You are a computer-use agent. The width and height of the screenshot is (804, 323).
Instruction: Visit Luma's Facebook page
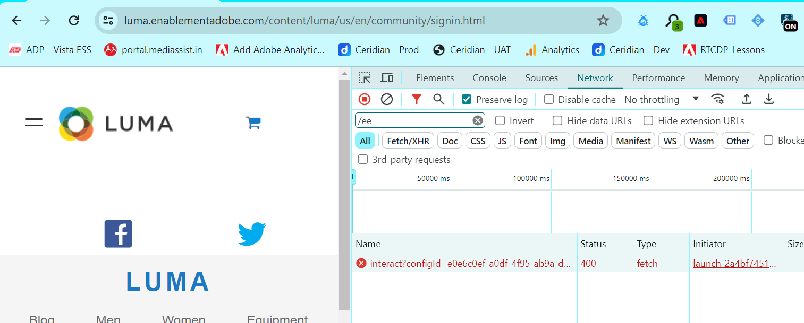[118, 233]
